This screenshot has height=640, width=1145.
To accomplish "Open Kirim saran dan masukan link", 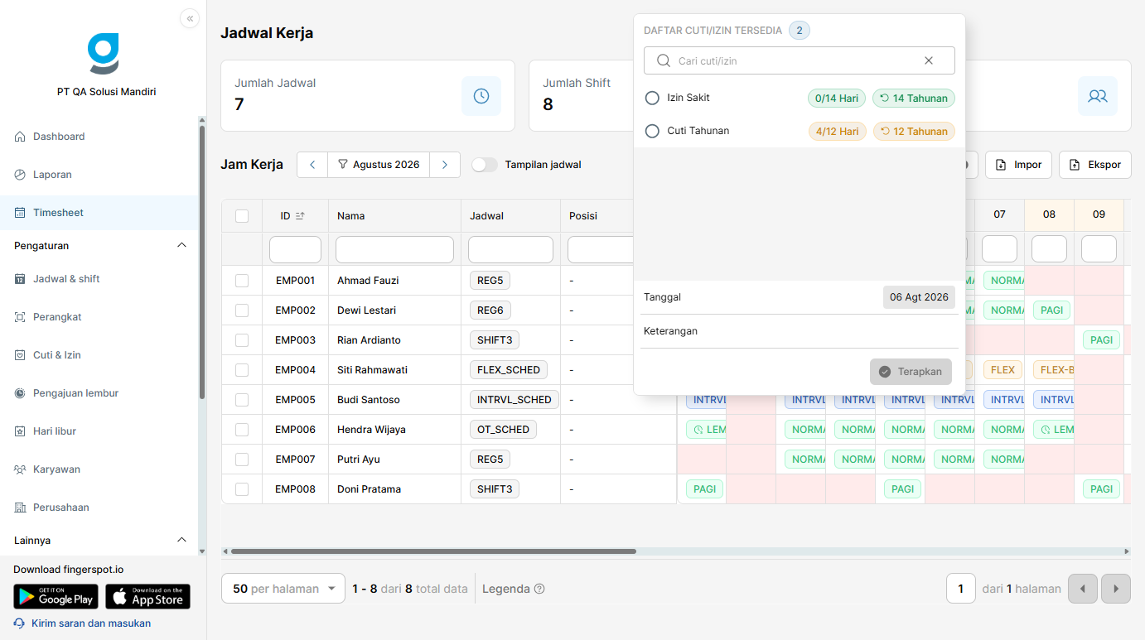I will click(x=82, y=623).
